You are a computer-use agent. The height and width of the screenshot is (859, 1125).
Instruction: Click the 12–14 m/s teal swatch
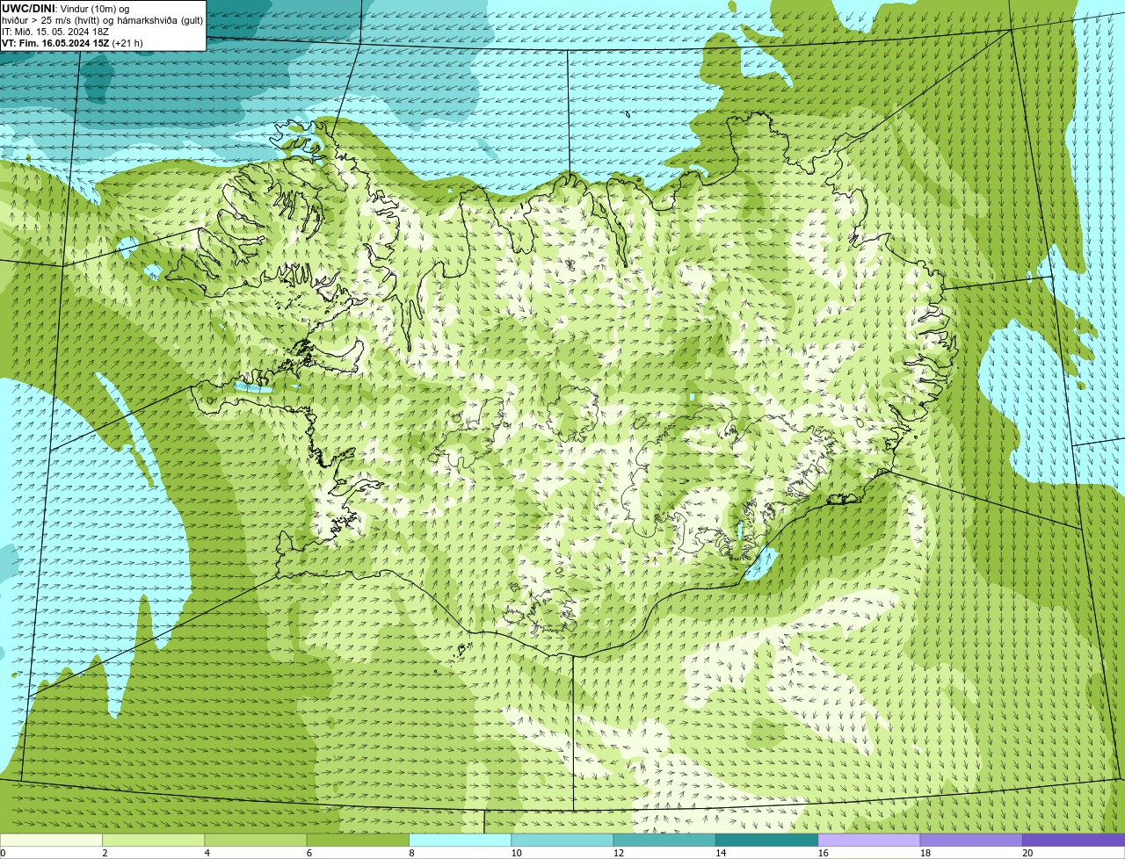click(x=664, y=841)
